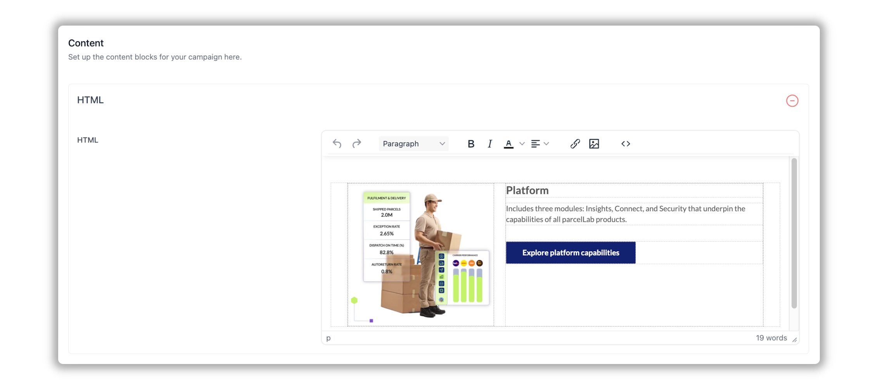Open the insert image tool

coord(594,144)
